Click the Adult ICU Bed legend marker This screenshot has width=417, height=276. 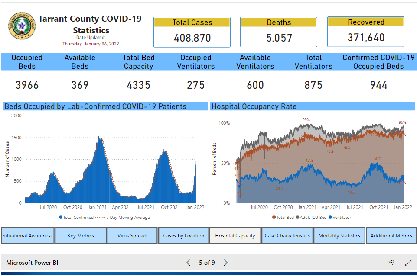[x=297, y=217]
